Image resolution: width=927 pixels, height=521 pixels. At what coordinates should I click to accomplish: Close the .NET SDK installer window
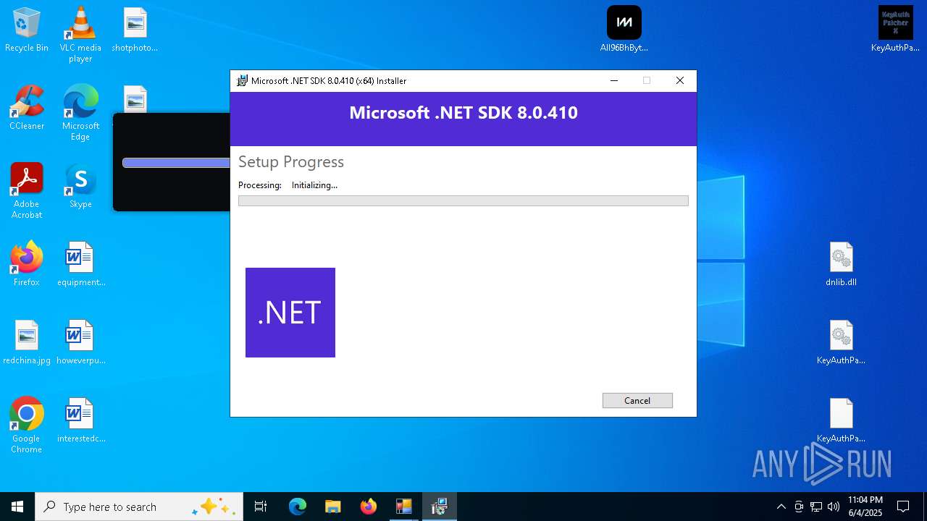tap(679, 80)
